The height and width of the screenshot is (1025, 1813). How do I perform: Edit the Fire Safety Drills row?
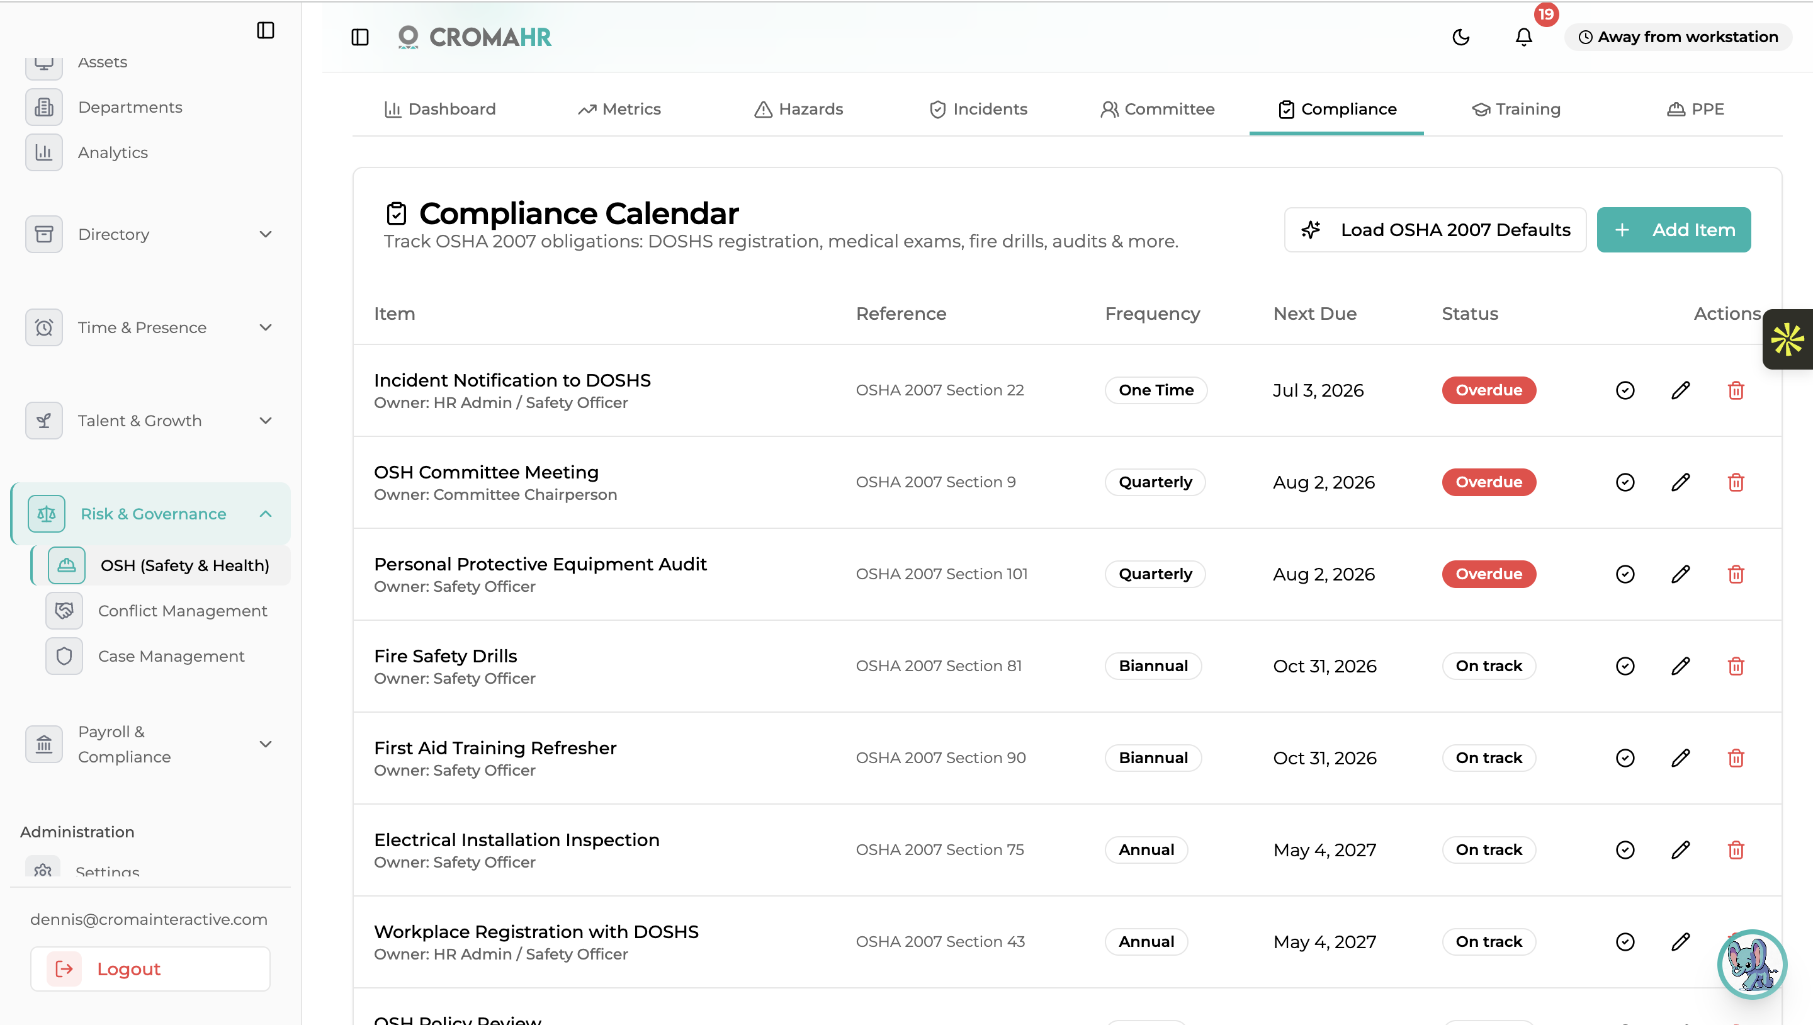(x=1681, y=666)
